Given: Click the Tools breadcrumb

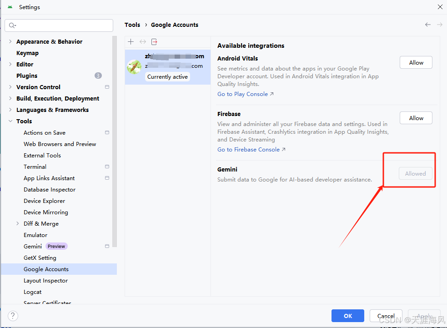Looking at the screenshot, I should click(x=132, y=25).
